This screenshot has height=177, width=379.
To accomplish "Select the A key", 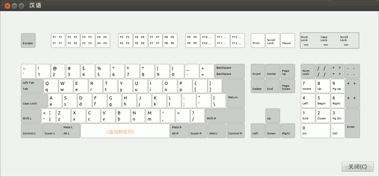I will (x=55, y=101).
